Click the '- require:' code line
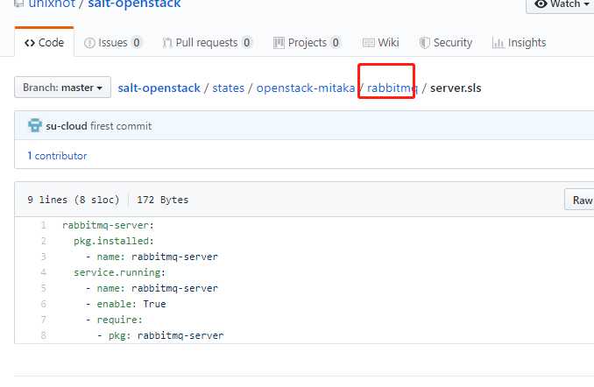This screenshot has width=594, height=387. 114,320
